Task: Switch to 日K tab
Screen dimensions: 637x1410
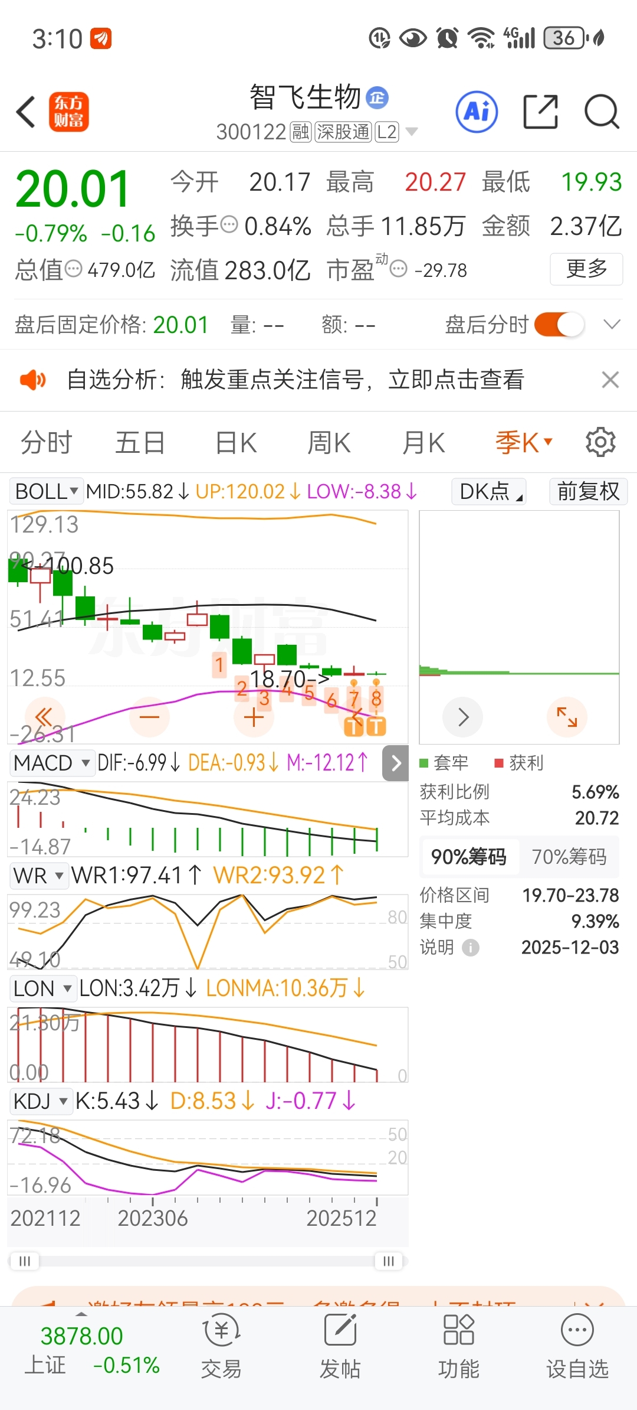Action: coord(236,442)
